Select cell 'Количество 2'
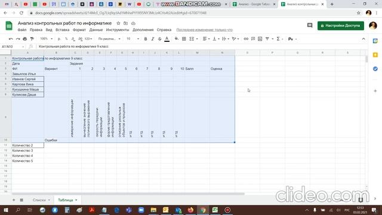Image resolution: width=382 pixels, height=215 pixels. (x=27, y=145)
